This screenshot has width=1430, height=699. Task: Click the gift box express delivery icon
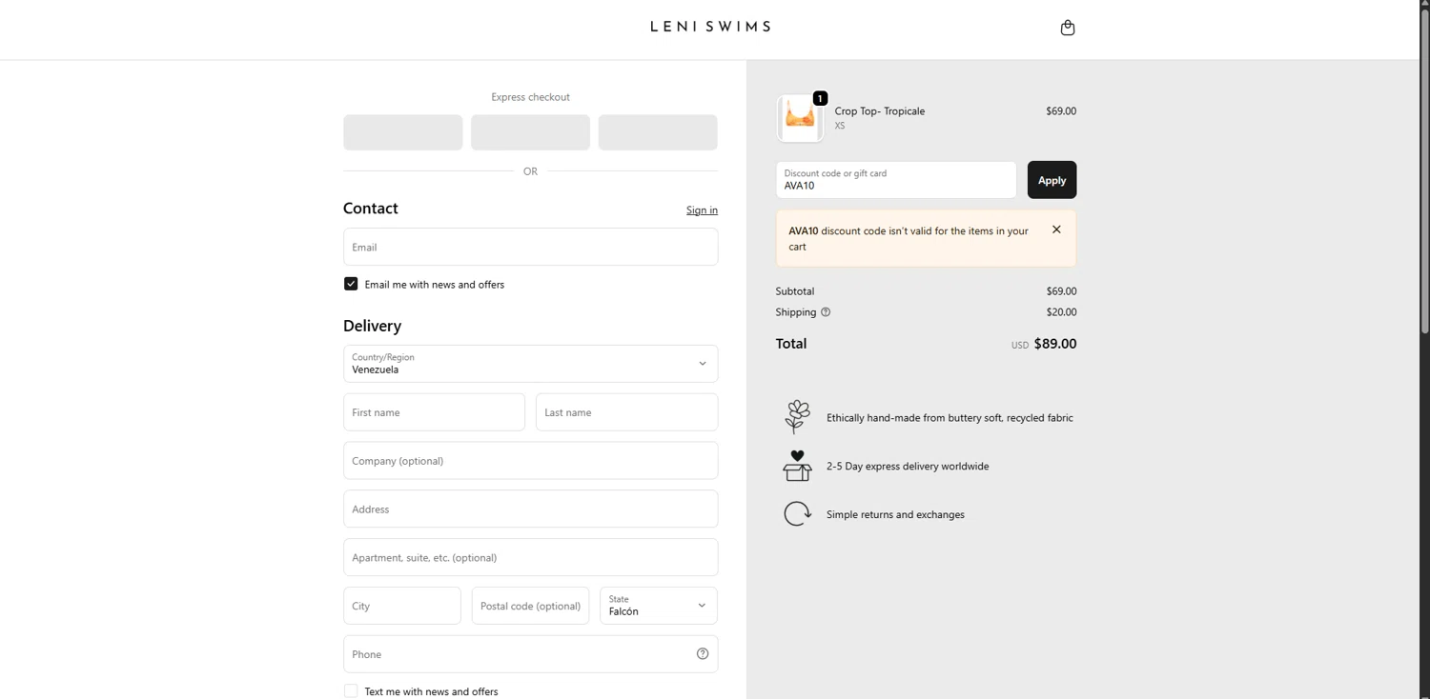(797, 466)
